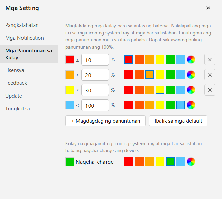The height and width of the screenshot is (199, 222).
Task: Click current blue preview of 100% rule
Action: point(70,105)
